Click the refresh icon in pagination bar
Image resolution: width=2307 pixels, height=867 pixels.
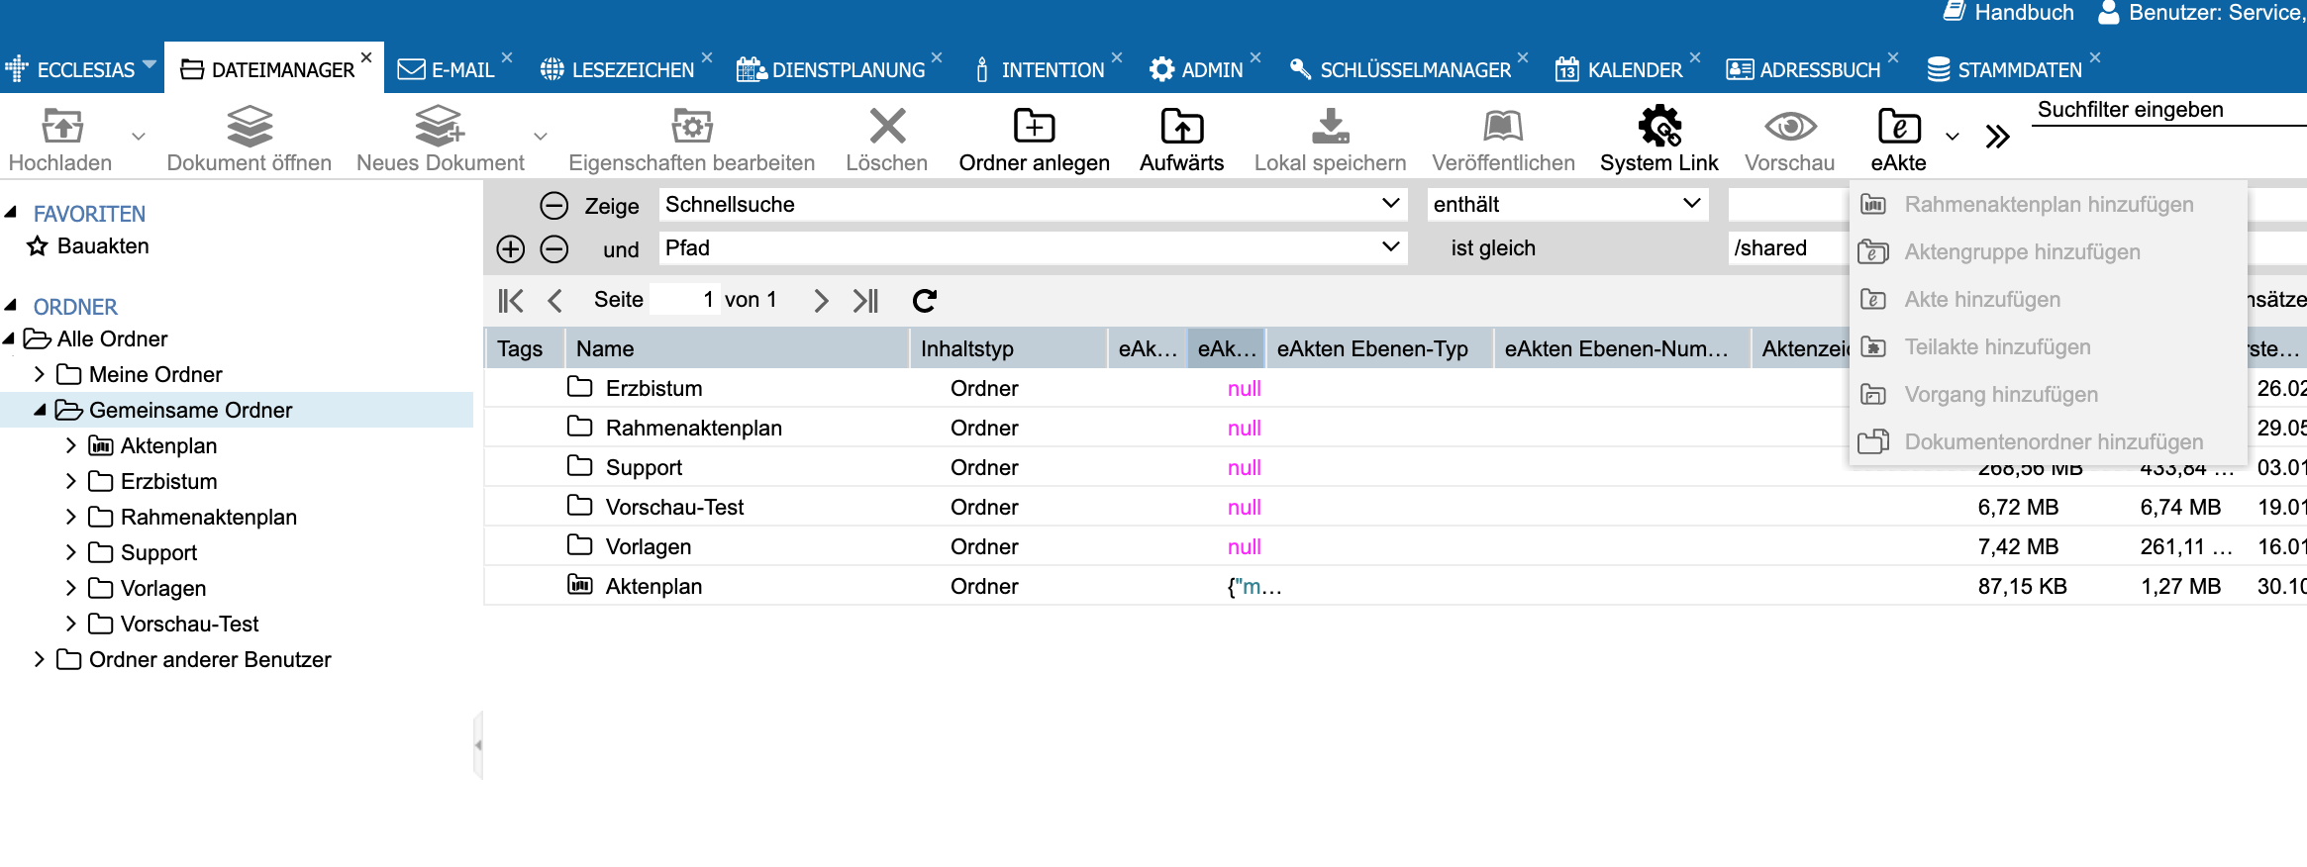point(925,300)
